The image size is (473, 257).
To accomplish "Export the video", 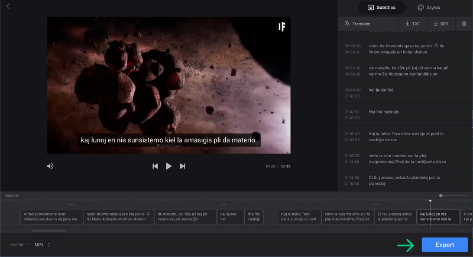I will coord(445,245).
